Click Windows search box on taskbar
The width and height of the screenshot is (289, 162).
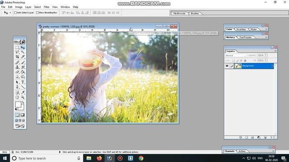coord(46,158)
